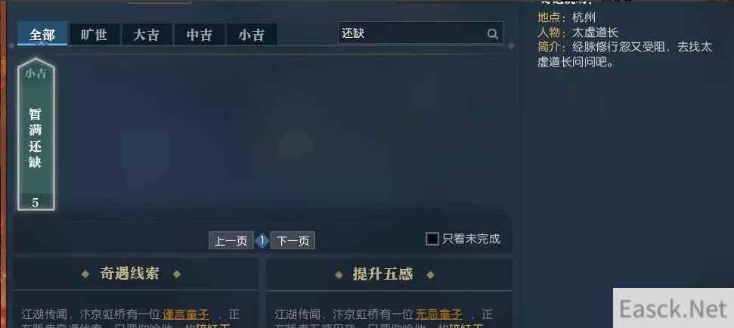This screenshot has height=328, width=734.
Task: Click the number 5 on the banner card
Action: (x=35, y=203)
